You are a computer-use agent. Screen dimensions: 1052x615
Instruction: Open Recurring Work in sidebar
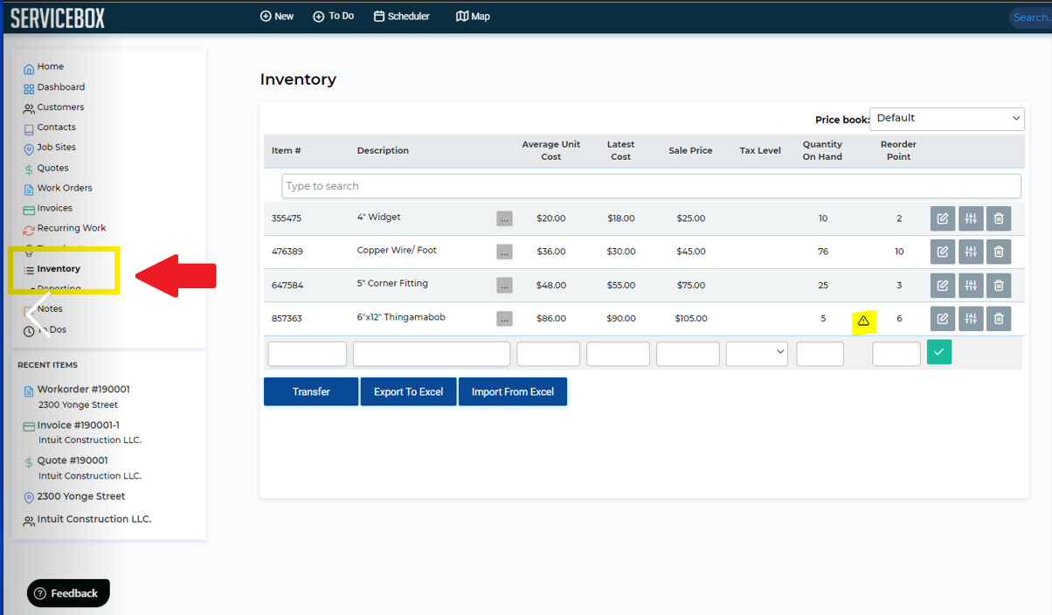pos(71,228)
